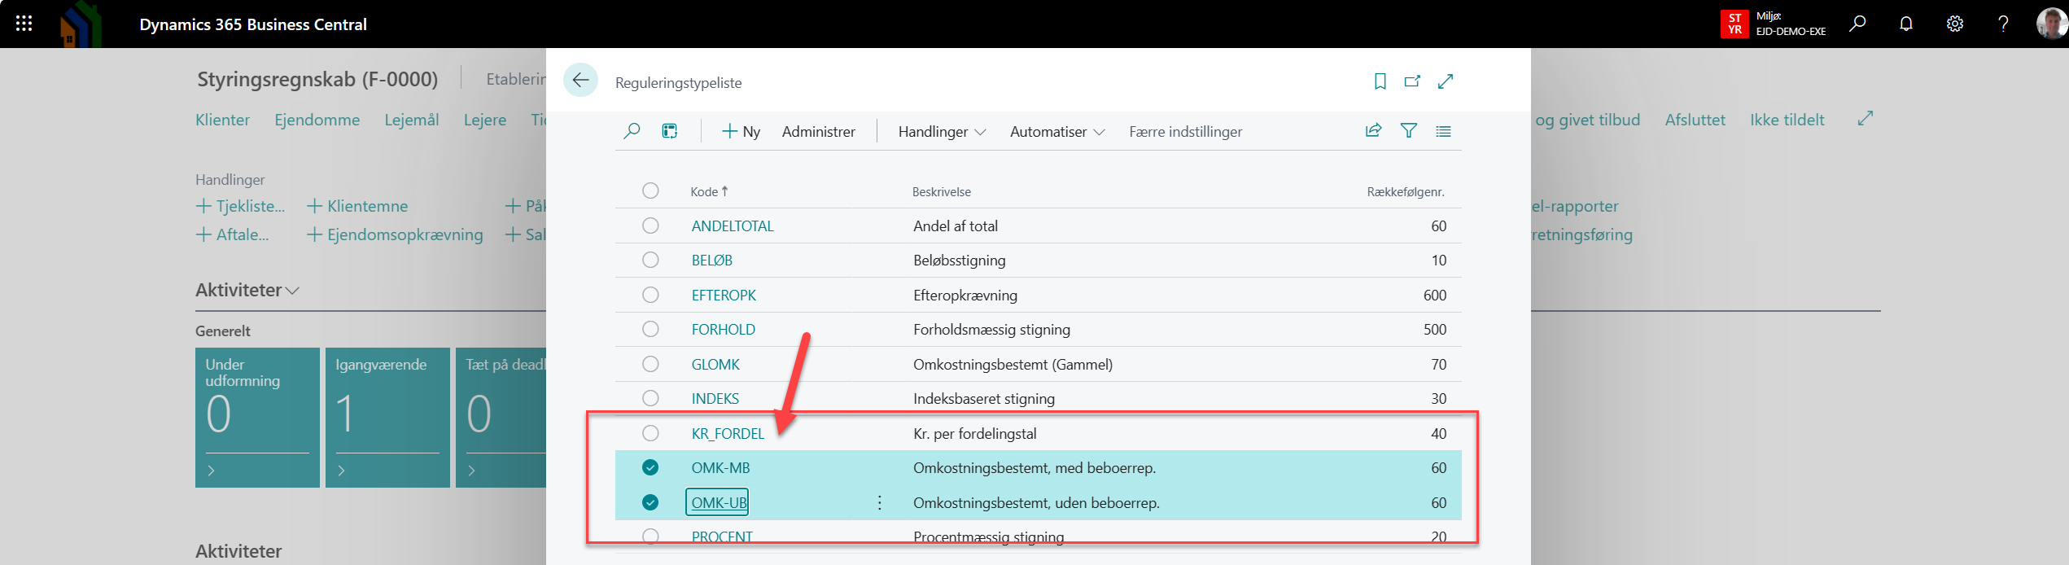Open the Afsluttet tab in the background
2069x565 pixels.
(x=1695, y=120)
